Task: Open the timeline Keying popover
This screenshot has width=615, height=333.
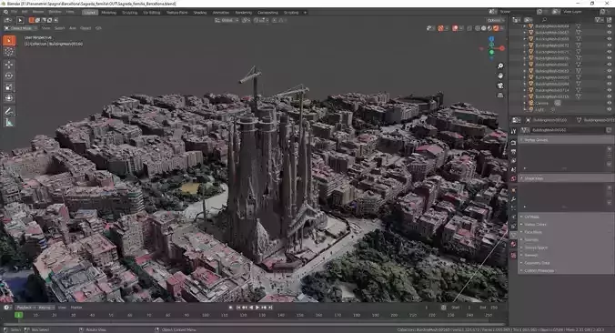Action: click(x=45, y=308)
